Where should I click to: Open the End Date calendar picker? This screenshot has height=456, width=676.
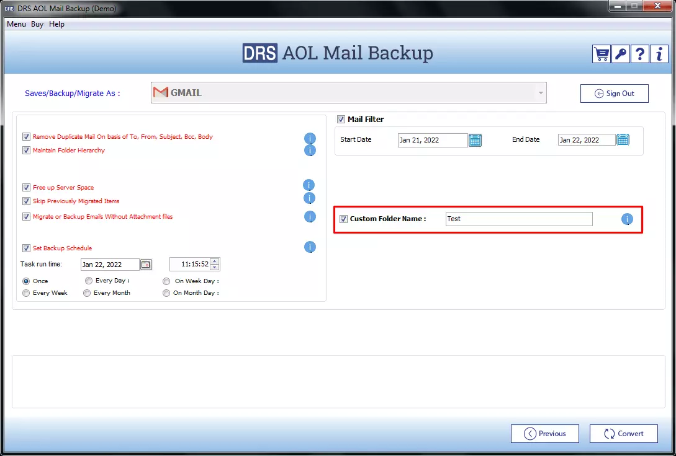(623, 139)
